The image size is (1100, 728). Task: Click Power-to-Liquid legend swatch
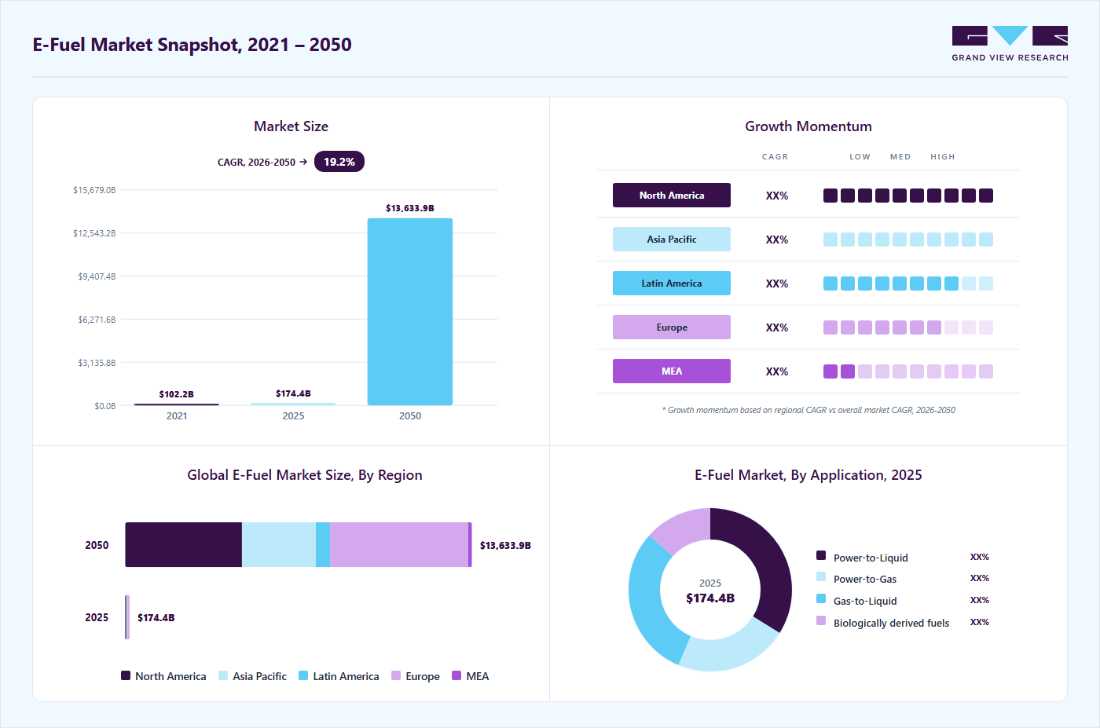tap(821, 555)
